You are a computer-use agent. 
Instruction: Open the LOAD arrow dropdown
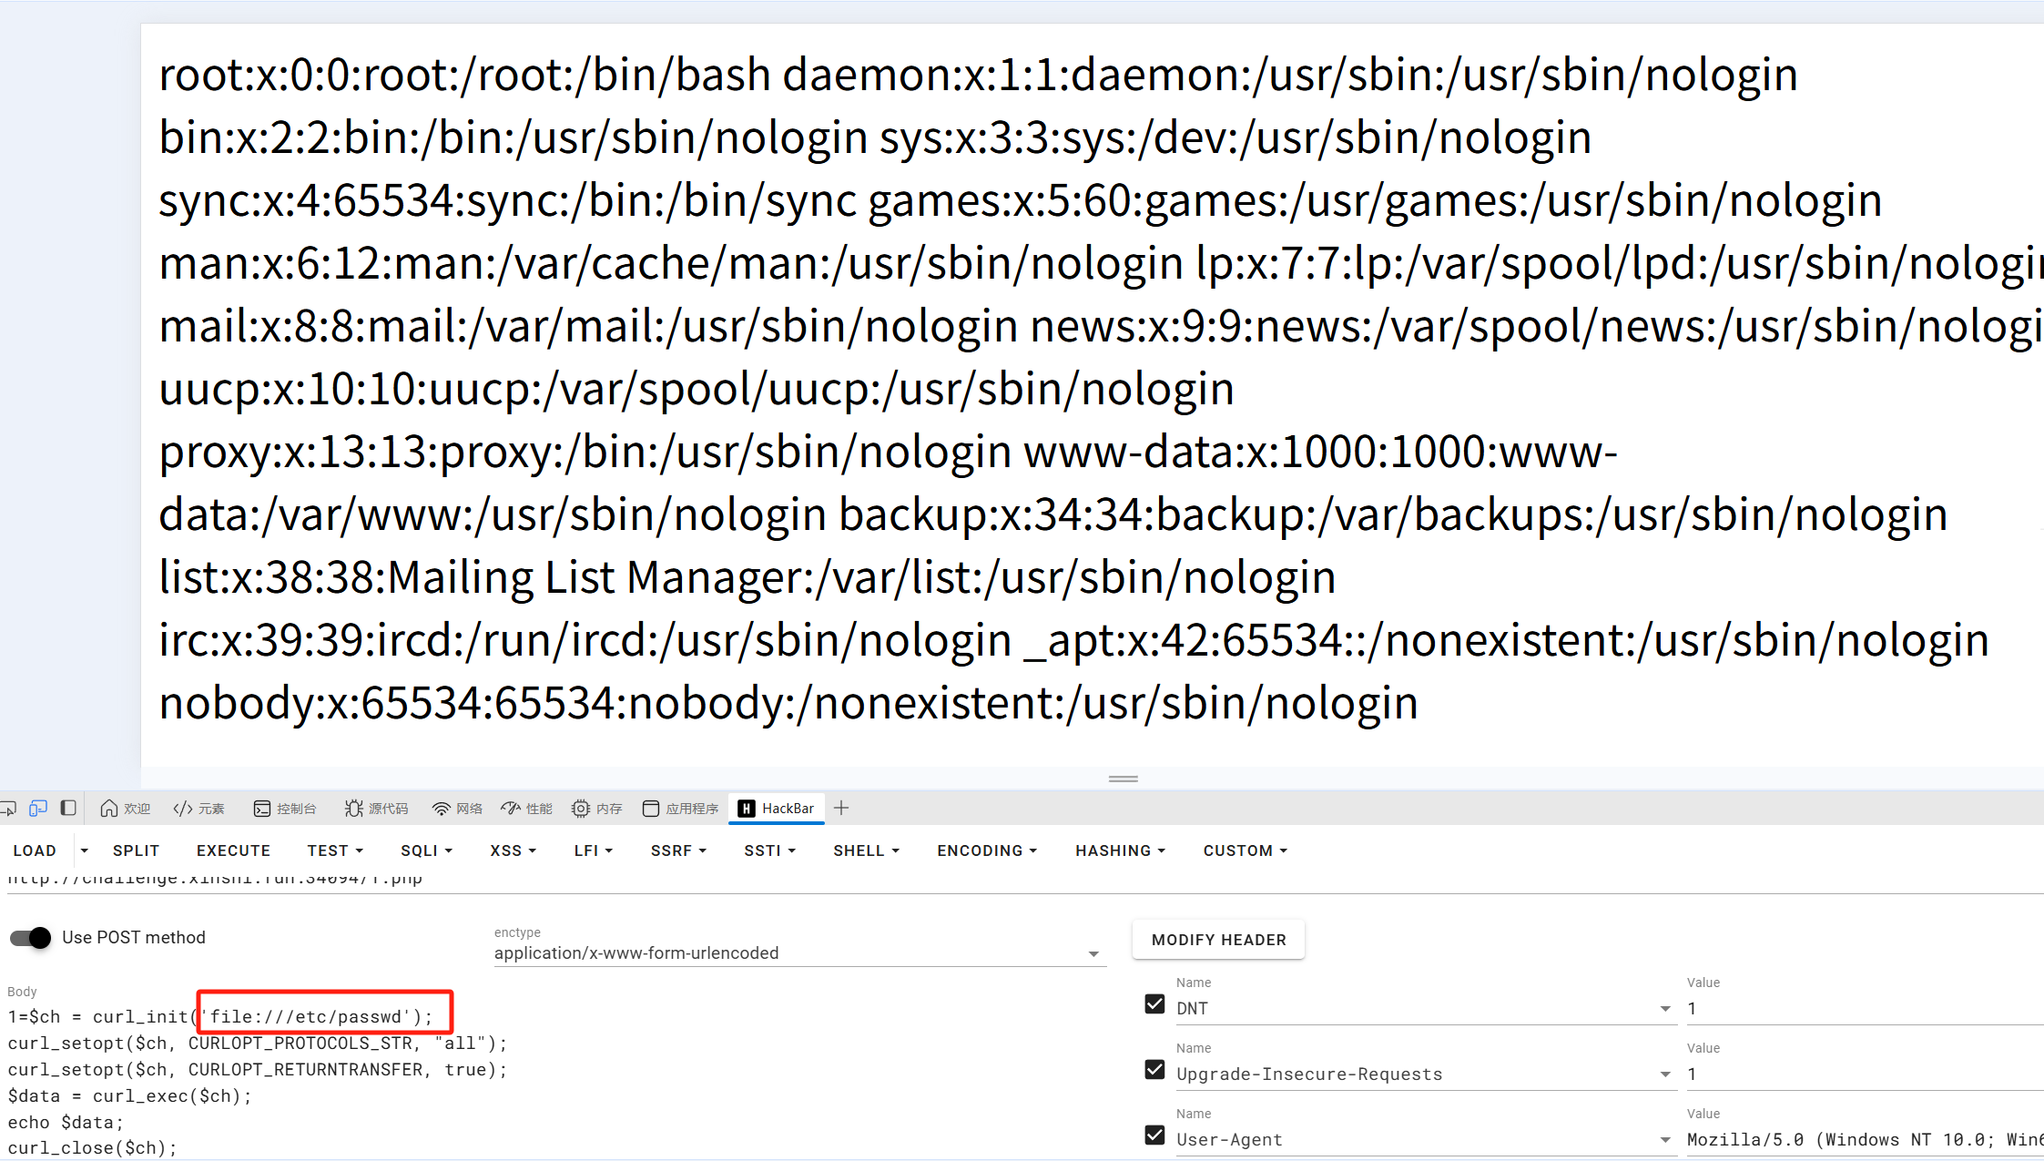pyautogui.click(x=84, y=850)
